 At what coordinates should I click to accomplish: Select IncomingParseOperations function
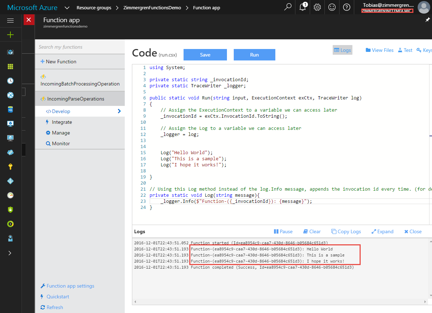(80, 99)
